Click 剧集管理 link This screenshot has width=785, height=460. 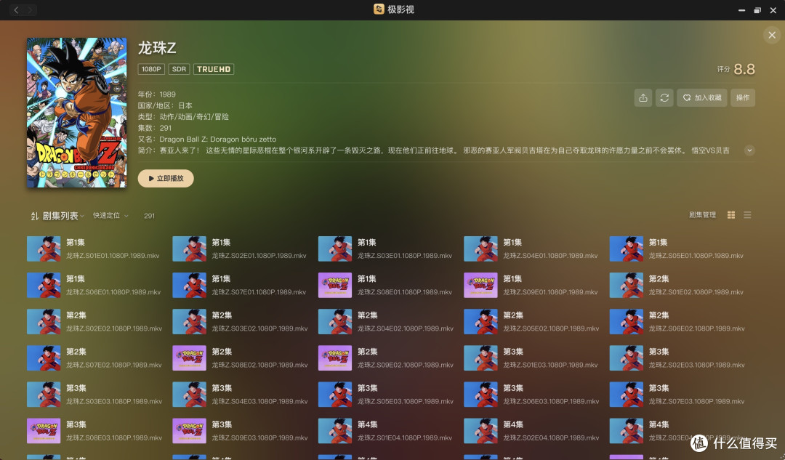pos(702,214)
